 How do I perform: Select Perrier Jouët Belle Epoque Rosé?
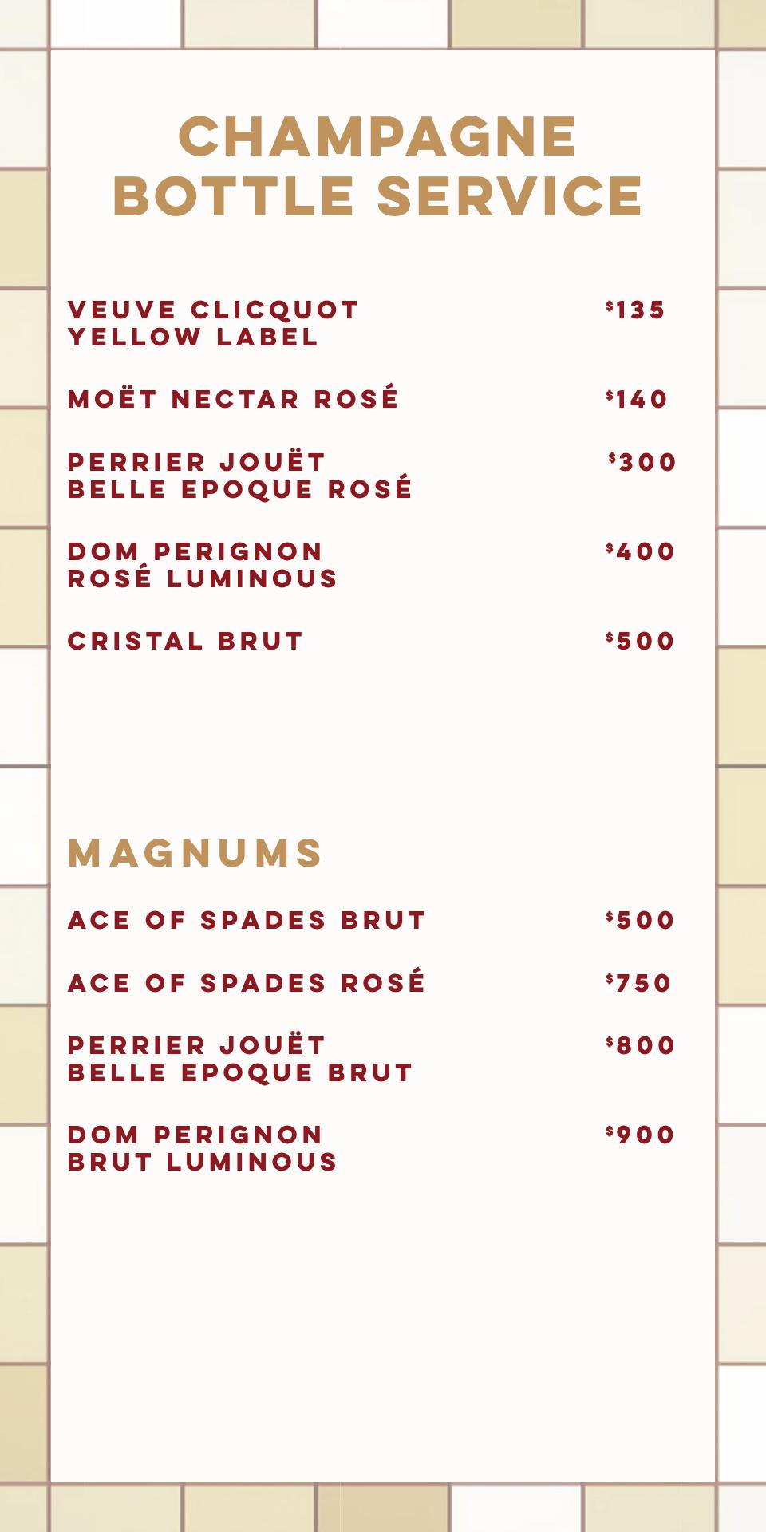coord(240,476)
